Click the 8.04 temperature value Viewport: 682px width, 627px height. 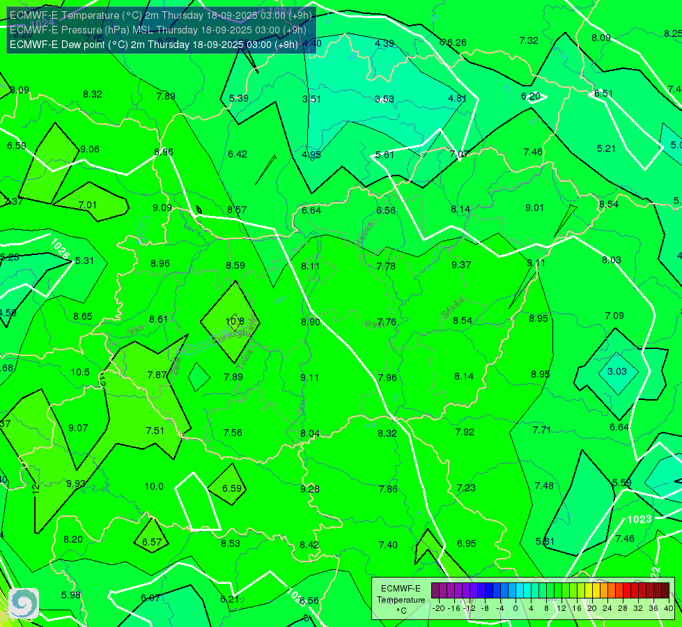point(310,433)
